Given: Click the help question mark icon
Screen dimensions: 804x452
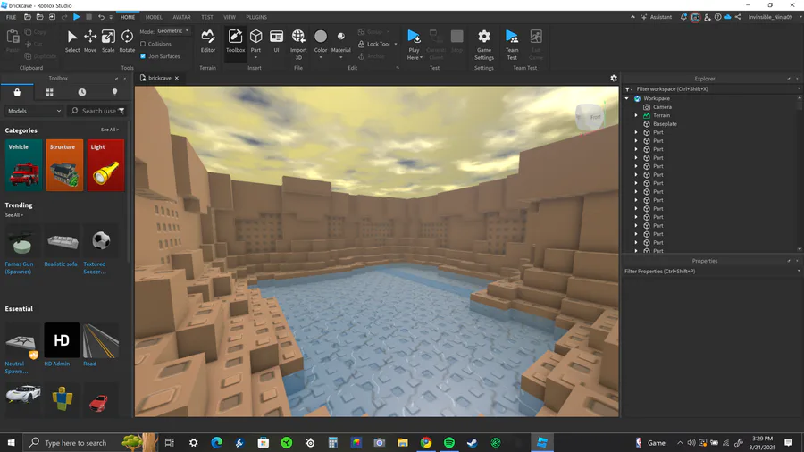Looking at the screenshot, I should [x=718, y=17].
